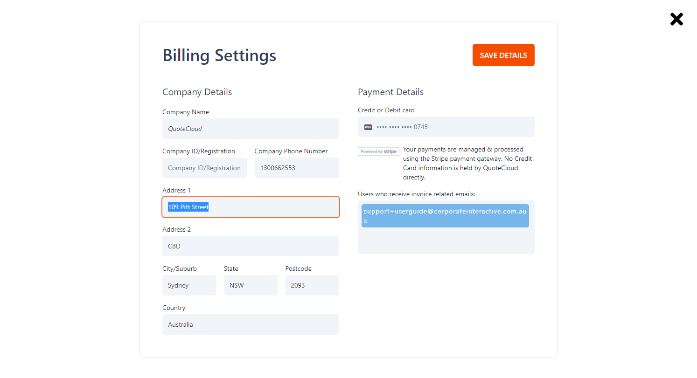Click the Stripe card brand icon
This screenshot has width=697, height=378.
tap(368, 126)
